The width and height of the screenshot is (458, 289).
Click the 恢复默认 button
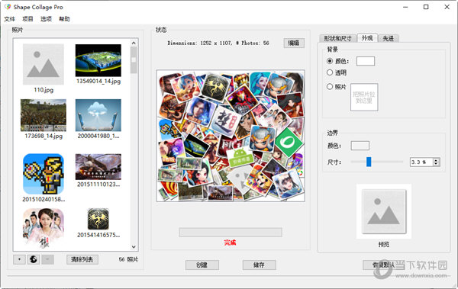click(x=383, y=265)
